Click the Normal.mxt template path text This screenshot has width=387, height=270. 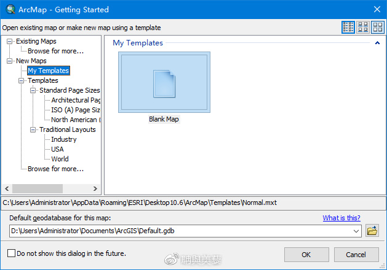[x=140, y=203]
